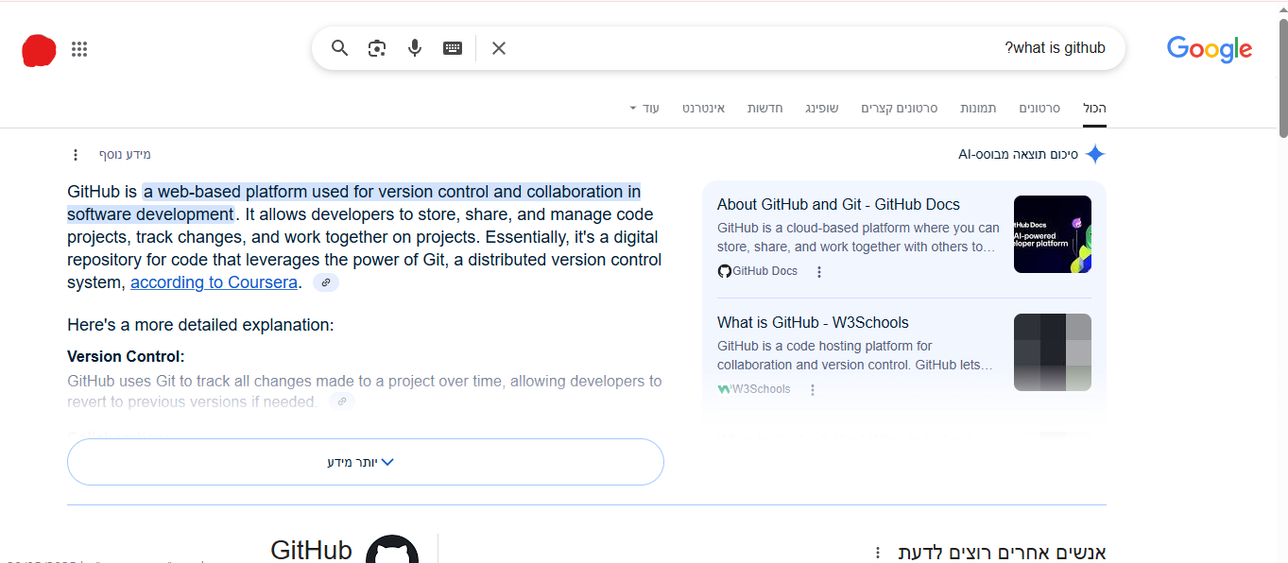Screen dimensions: 1288x563
Task: Go to Google logo homepage
Action: pos(1209,49)
